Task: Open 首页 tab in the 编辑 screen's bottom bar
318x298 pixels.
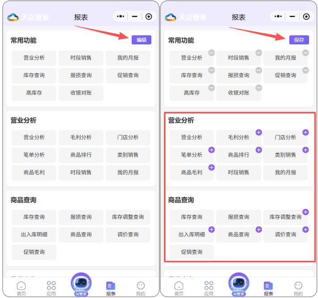Action: point(21,288)
